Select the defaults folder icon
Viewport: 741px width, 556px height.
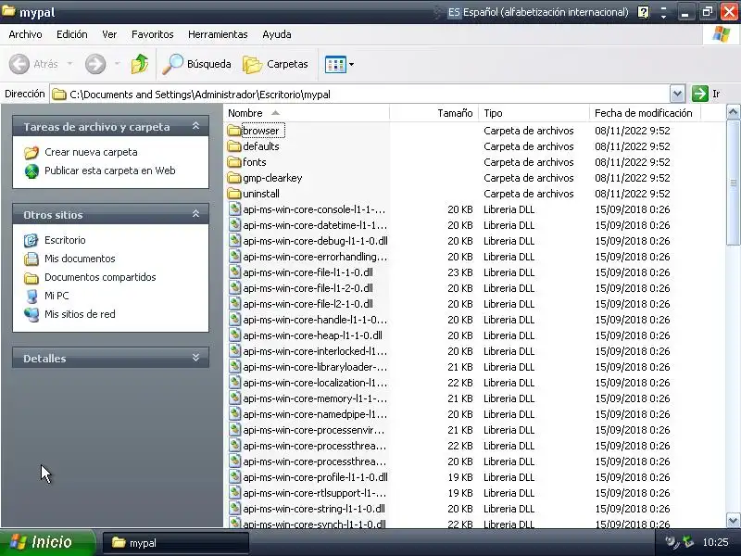(234, 146)
